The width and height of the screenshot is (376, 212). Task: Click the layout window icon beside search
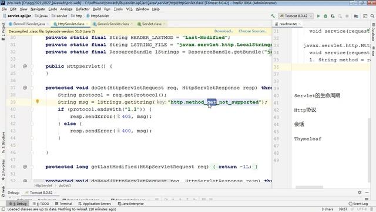point(365,16)
